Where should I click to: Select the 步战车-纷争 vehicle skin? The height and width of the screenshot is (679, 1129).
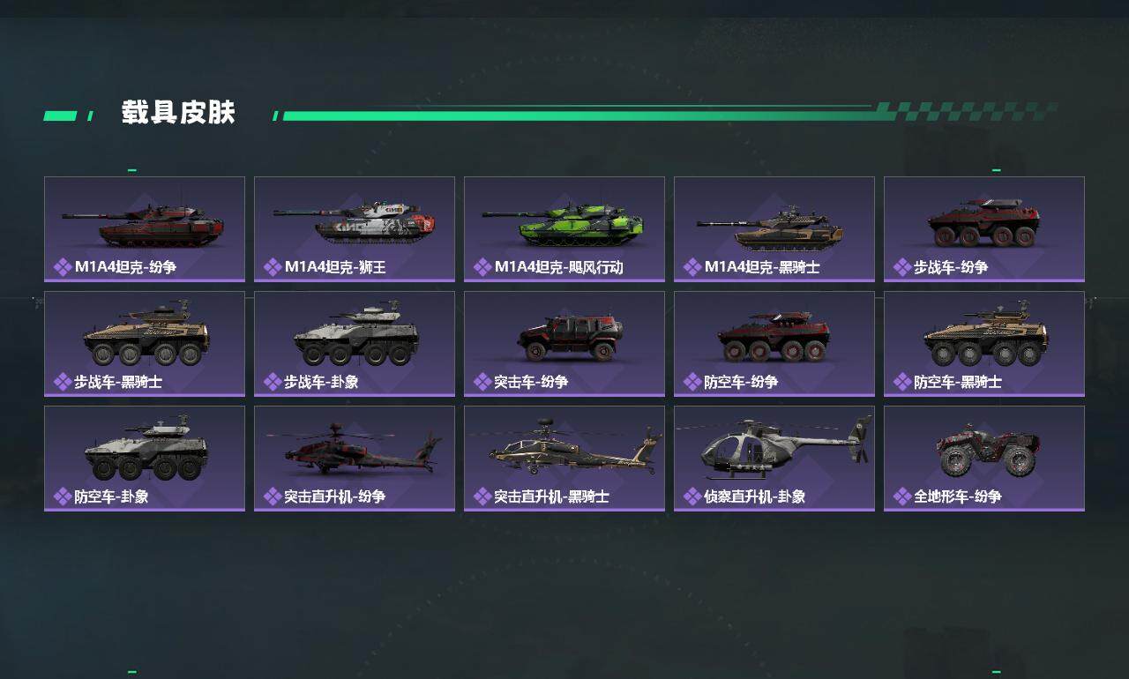[984, 229]
